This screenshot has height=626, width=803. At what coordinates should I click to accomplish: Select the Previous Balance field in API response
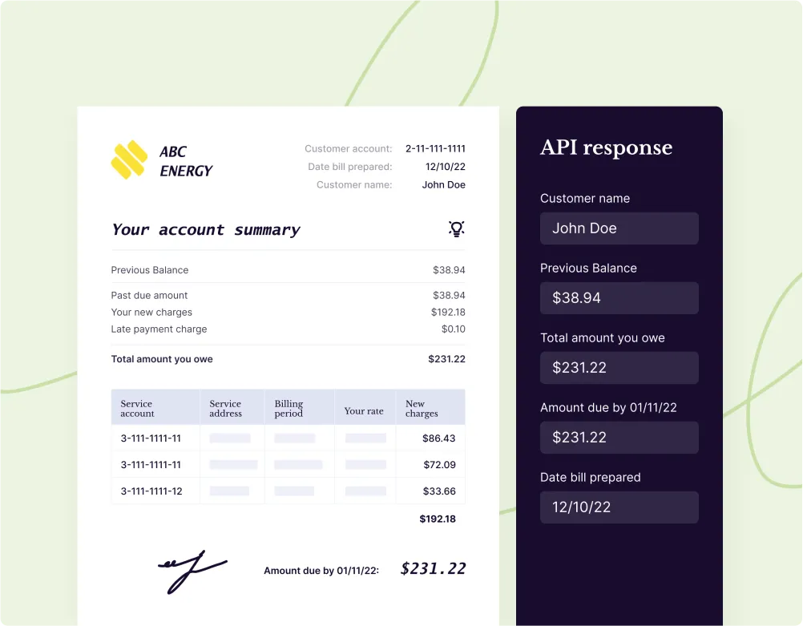pyautogui.click(x=619, y=298)
